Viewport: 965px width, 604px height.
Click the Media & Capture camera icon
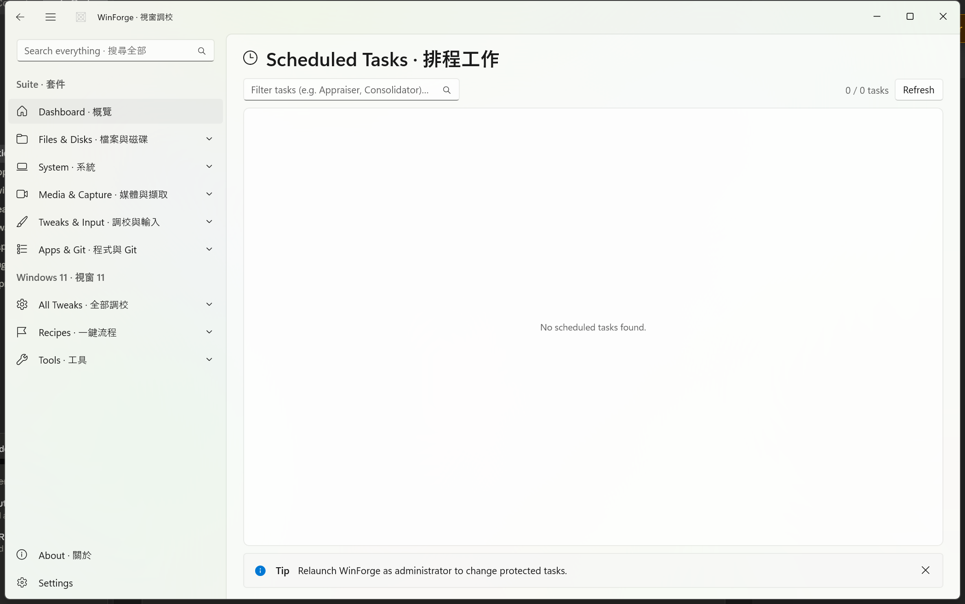pyautogui.click(x=22, y=194)
